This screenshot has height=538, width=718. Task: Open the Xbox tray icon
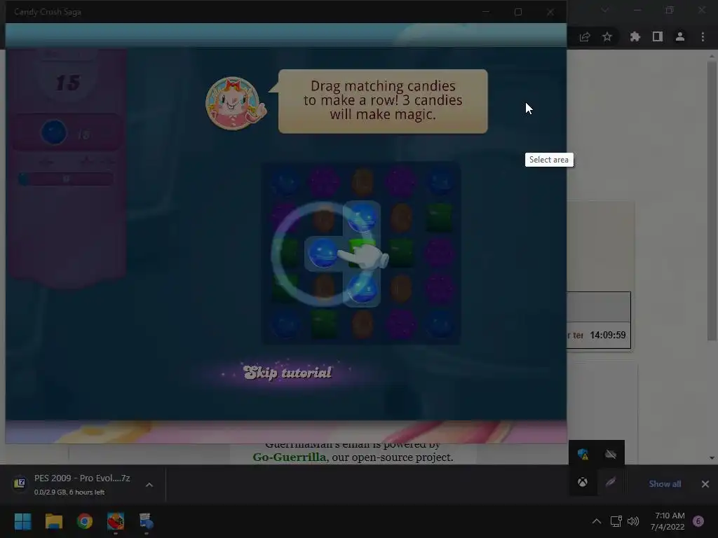click(583, 482)
